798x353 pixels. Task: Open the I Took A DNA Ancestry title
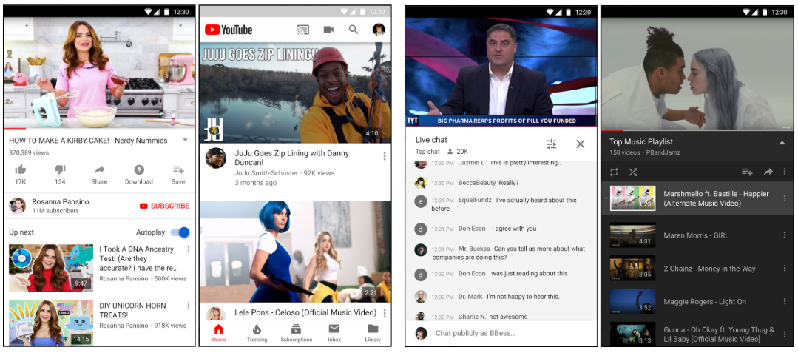tap(139, 259)
